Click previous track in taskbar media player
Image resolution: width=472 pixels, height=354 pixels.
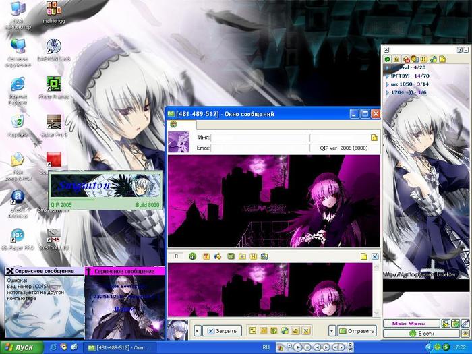(317, 347)
